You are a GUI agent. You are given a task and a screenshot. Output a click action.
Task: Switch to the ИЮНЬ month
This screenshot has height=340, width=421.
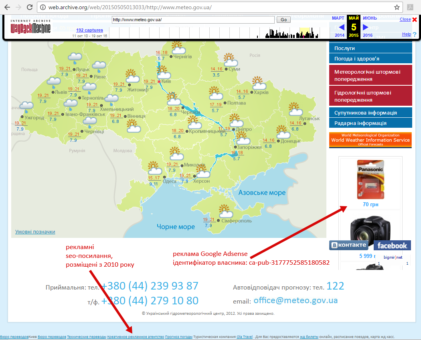[368, 18]
